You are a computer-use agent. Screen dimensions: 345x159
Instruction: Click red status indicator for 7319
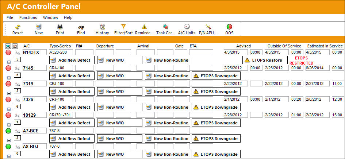coord(8,84)
